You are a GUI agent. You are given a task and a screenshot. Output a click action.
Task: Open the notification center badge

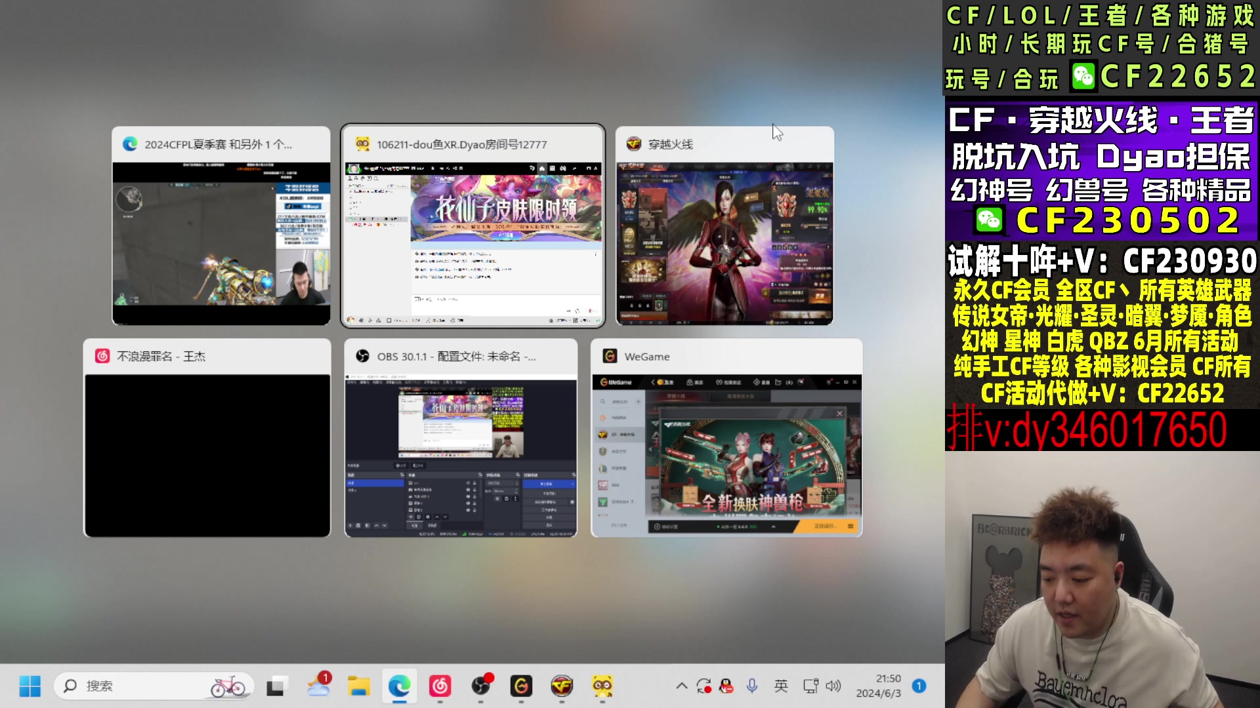[919, 686]
